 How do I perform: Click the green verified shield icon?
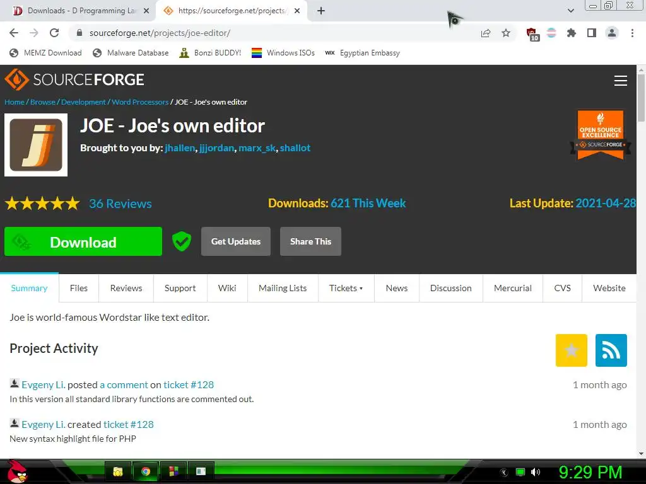click(181, 241)
